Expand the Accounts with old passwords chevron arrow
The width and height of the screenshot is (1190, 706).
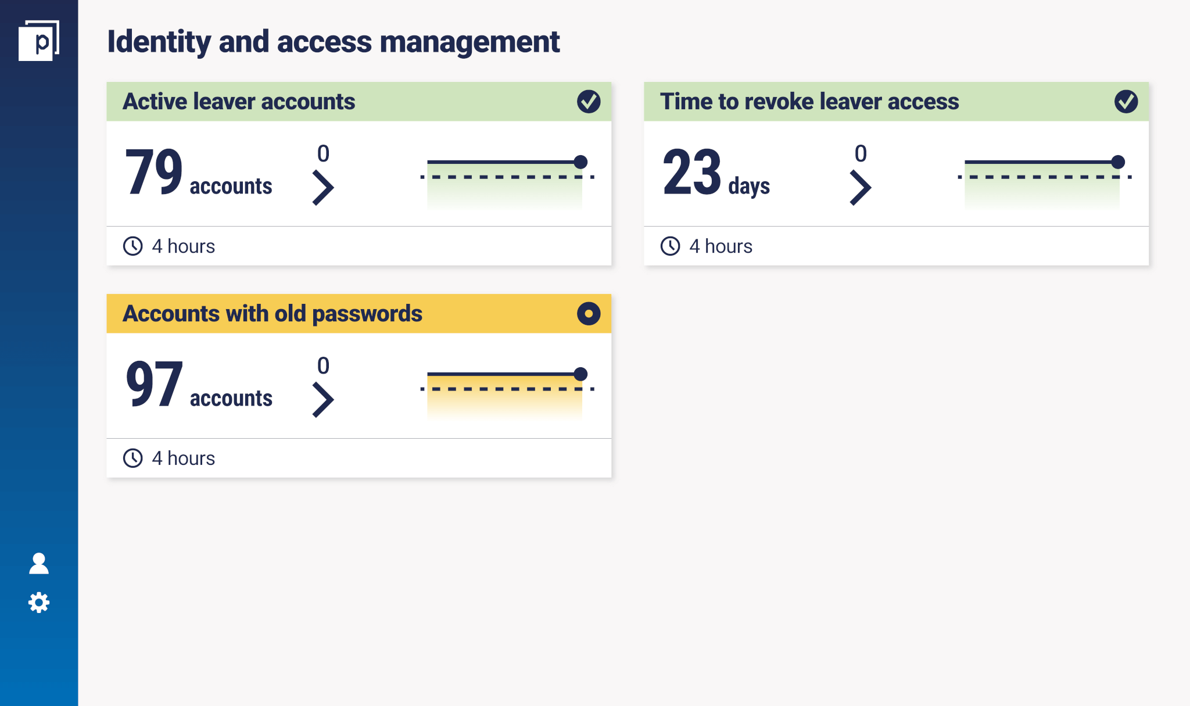coord(322,392)
